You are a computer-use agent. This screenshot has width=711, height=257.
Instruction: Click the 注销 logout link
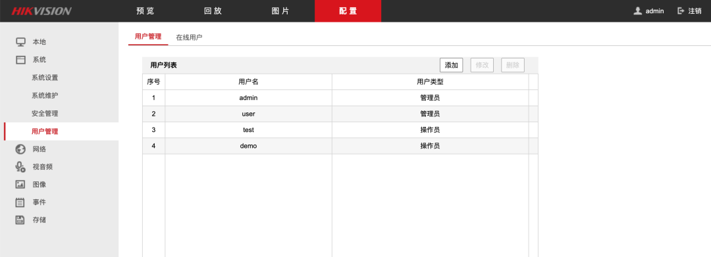tap(695, 11)
